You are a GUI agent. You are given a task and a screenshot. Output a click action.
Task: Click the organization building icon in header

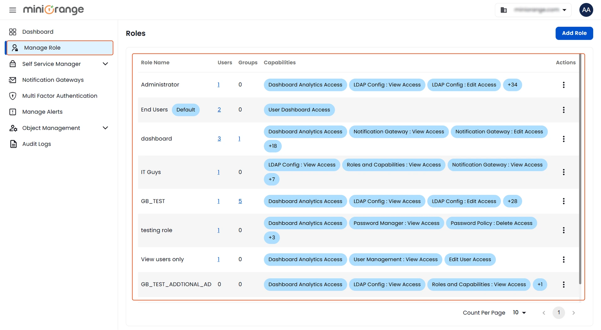coord(504,10)
